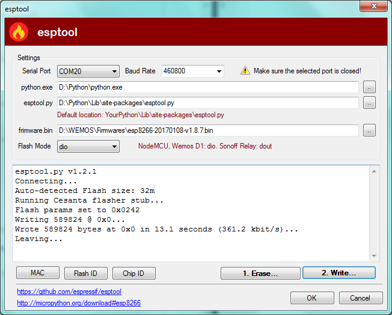Viewport: 392px width, 315px height.
Task: Click the 'Auto-detected Flash size: 32m' line
Action: click(85, 191)
